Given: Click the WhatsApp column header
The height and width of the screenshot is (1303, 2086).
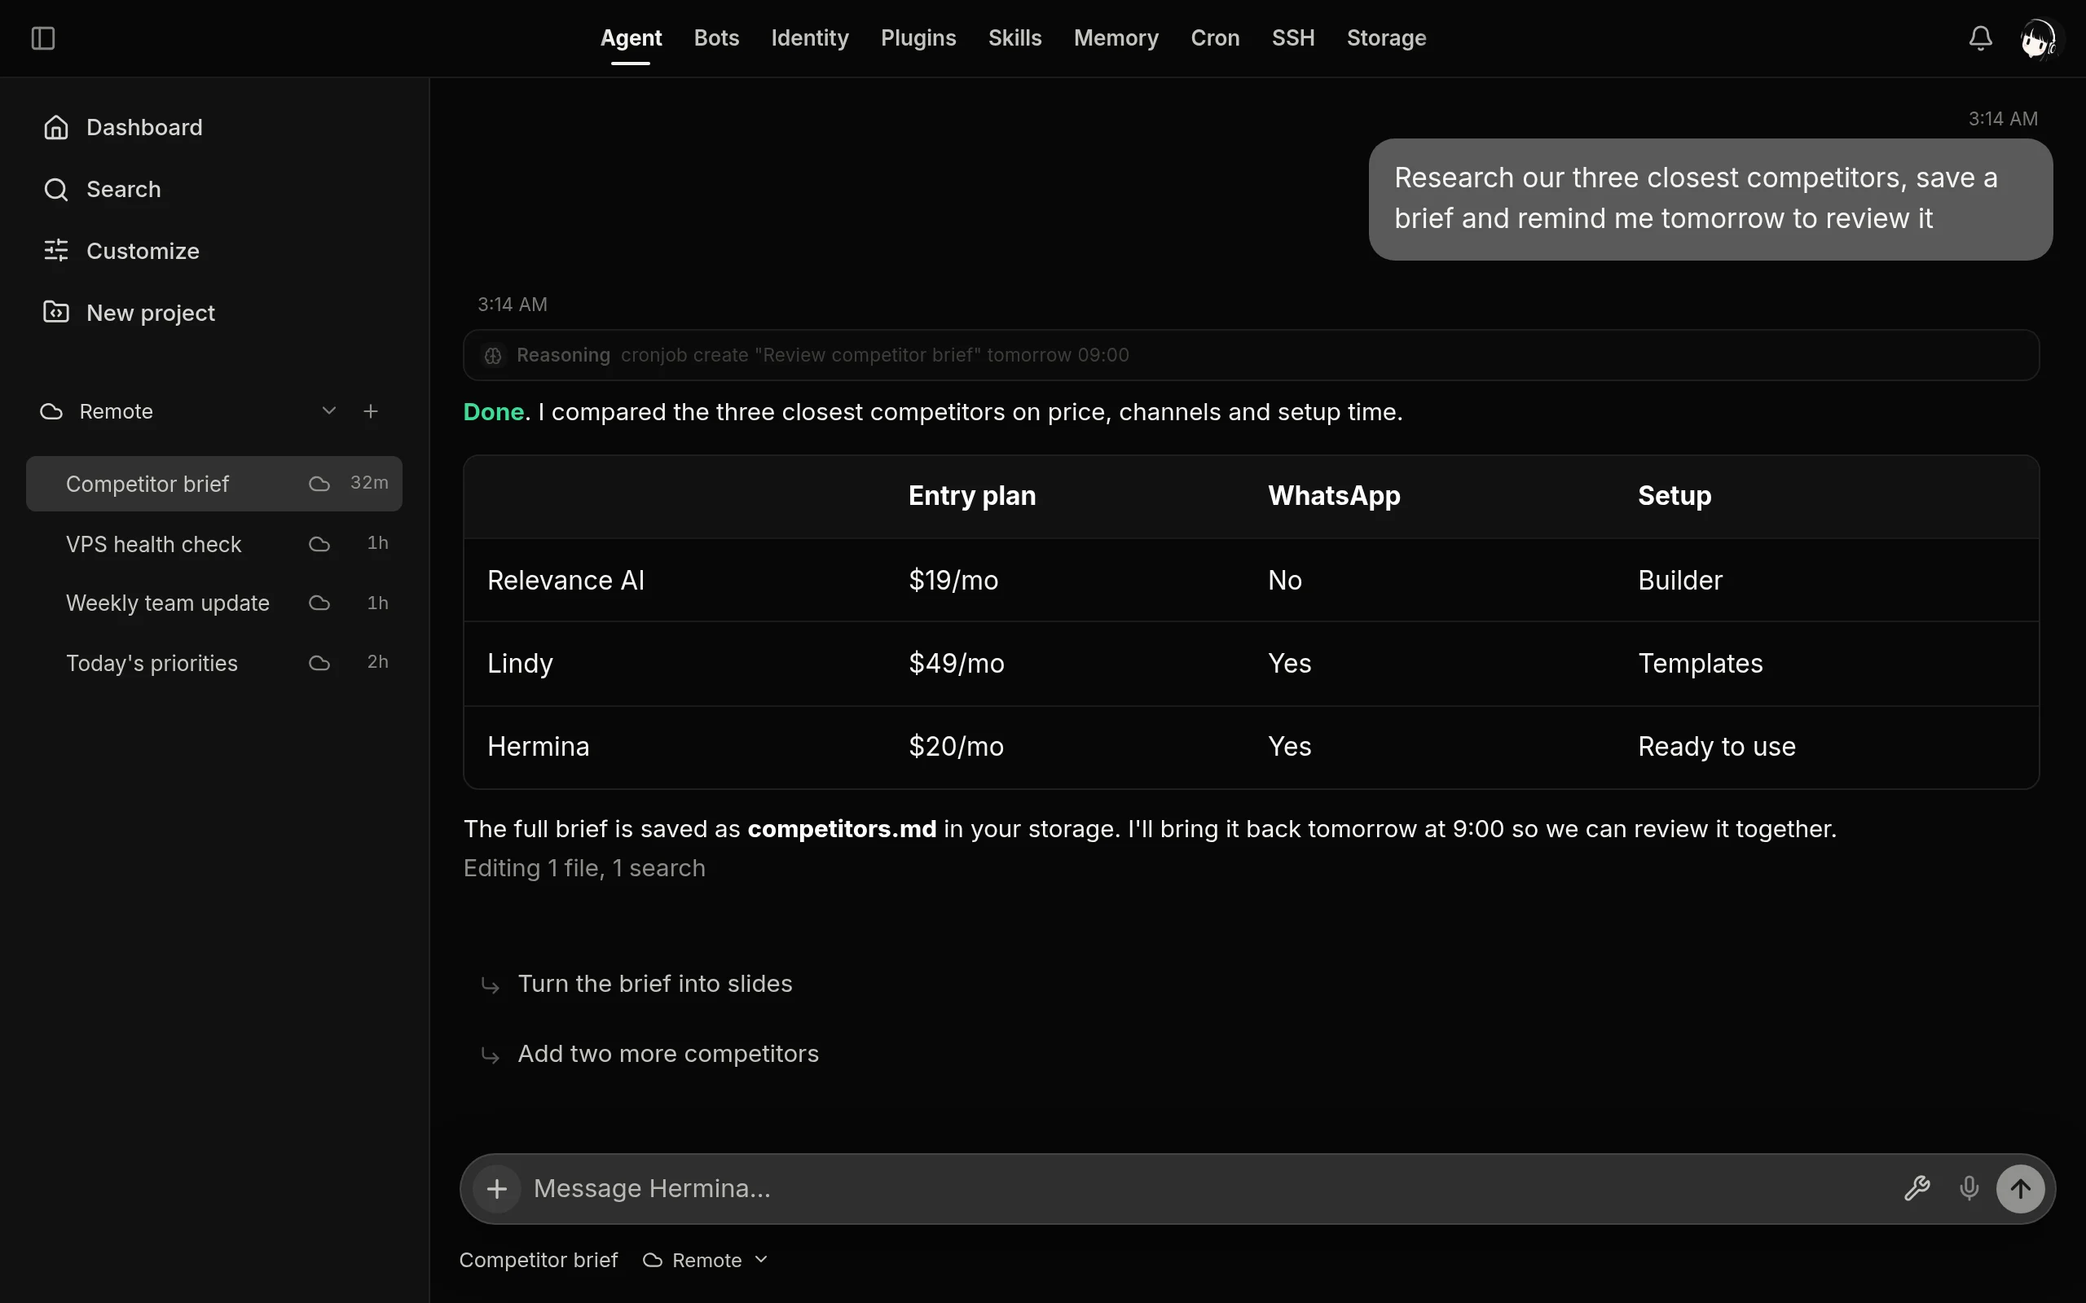Looking at the screenshot, I should pos(1333,497).
